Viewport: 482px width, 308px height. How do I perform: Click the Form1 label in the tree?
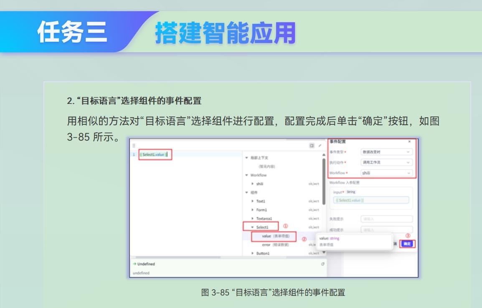coord(261,210)
